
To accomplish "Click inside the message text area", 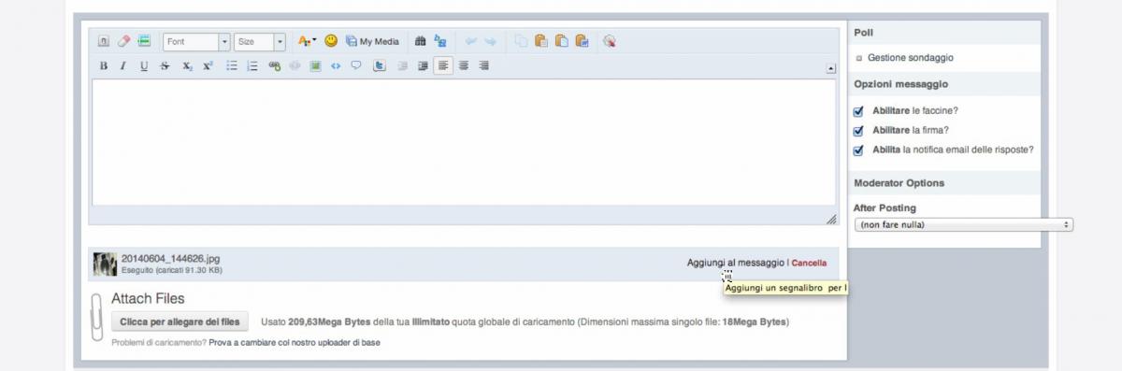I will click(x=464, y=142).
